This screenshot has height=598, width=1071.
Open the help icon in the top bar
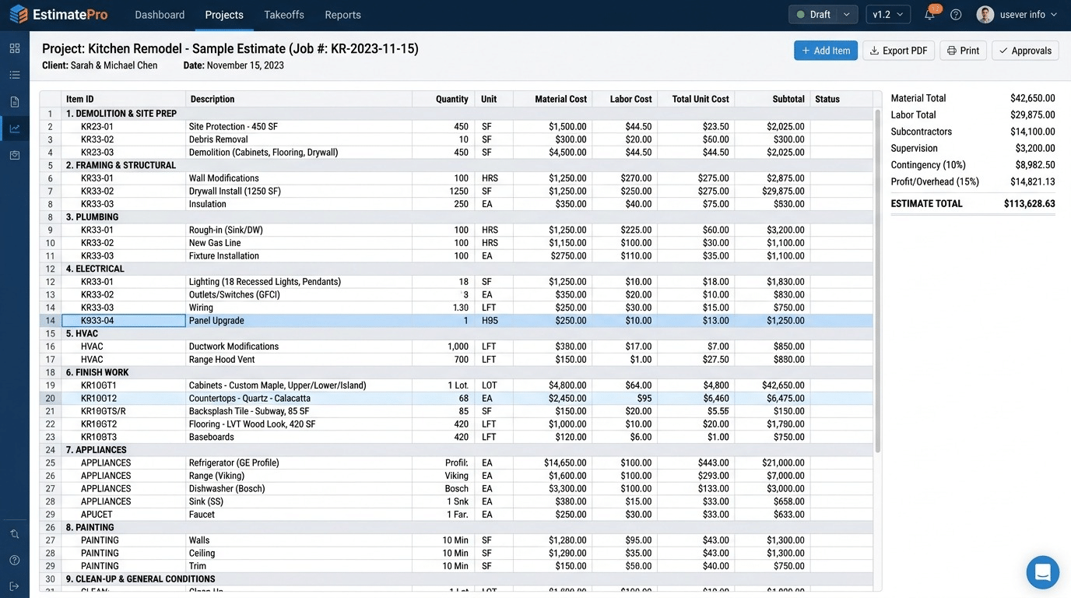[x=956, y=15]
